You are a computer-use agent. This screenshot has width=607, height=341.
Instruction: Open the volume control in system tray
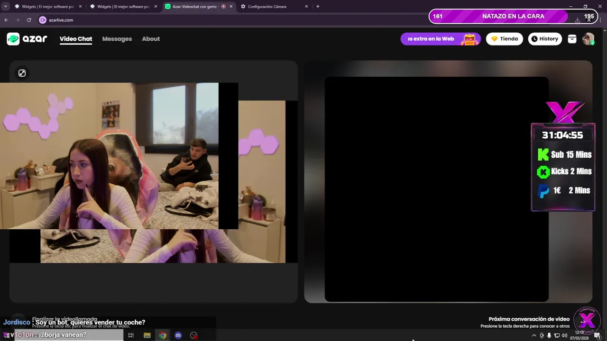[x=564, y=336]
